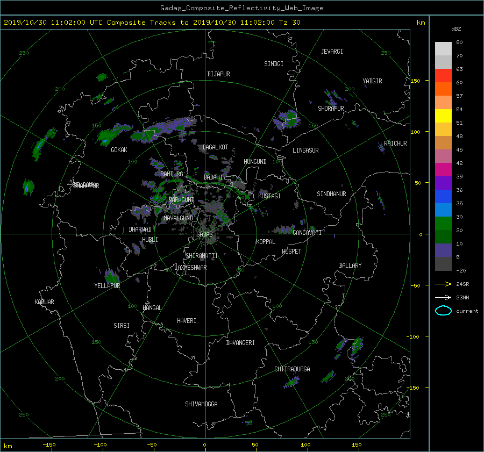
Task: Click the SINDHANUR city label
Action: click(x=331, y=194)
